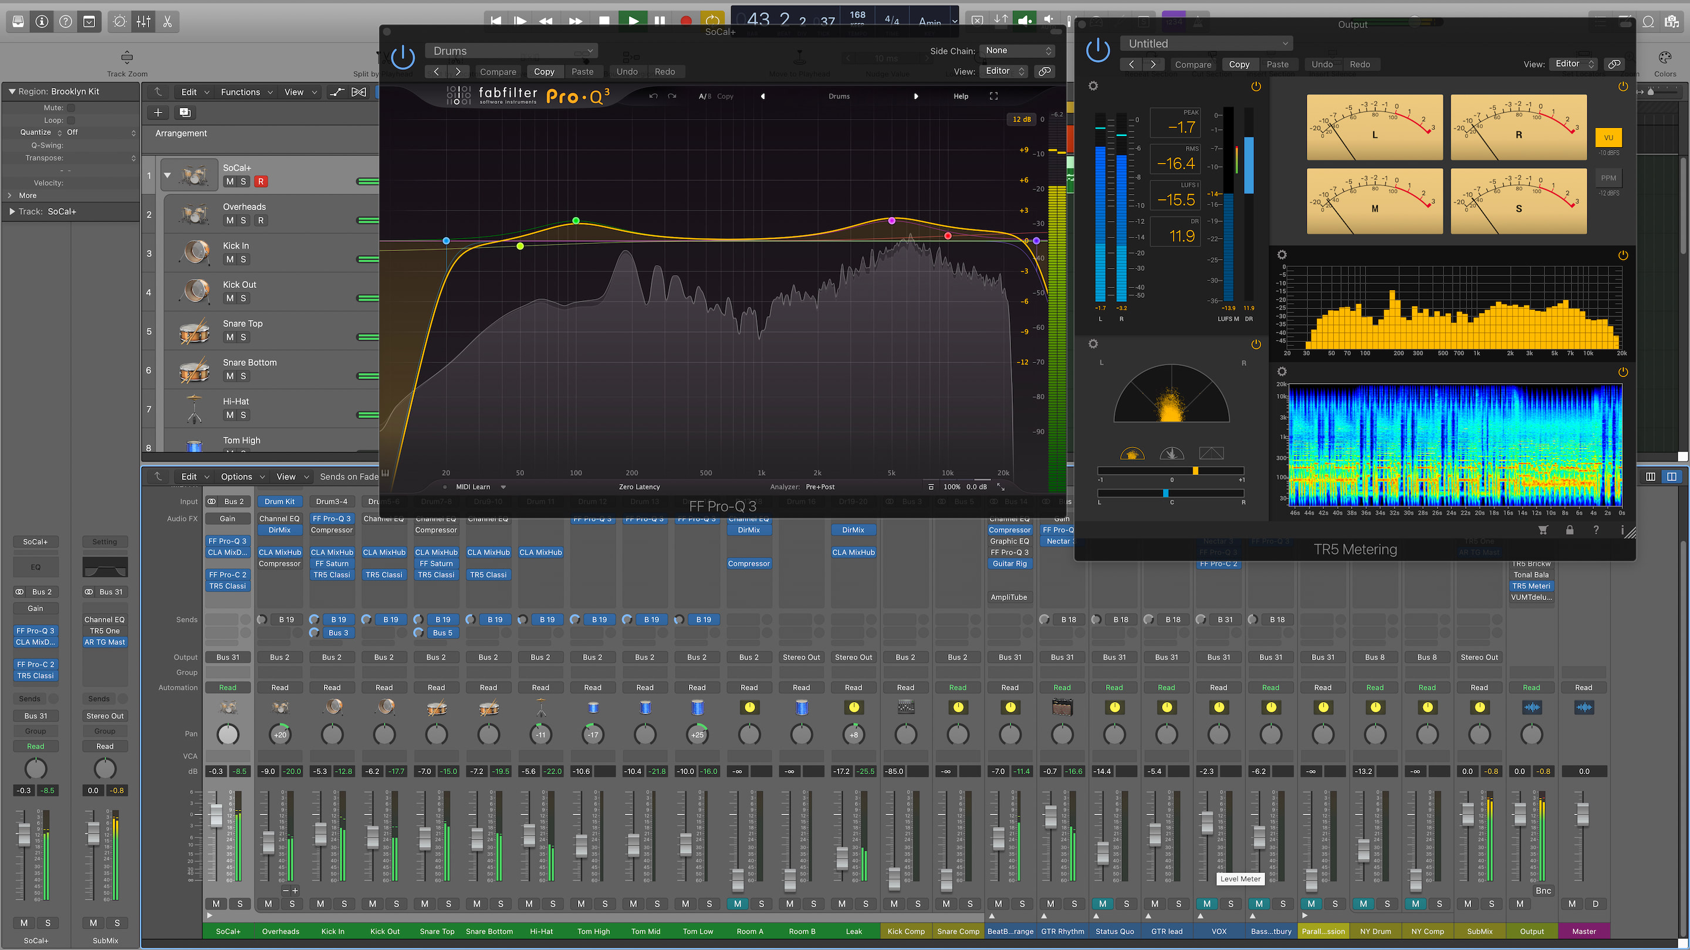The image size is (1690, 950).
Task: Open the TR5 View Editor dropdown
Action: pos(1573,63)
